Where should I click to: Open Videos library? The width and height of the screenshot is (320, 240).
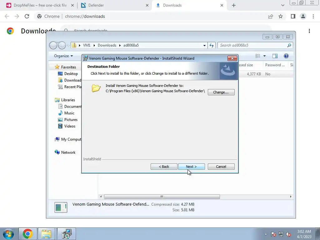tap(70, 126)
